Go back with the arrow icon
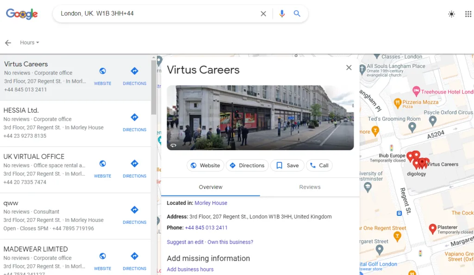 point(8,43)
